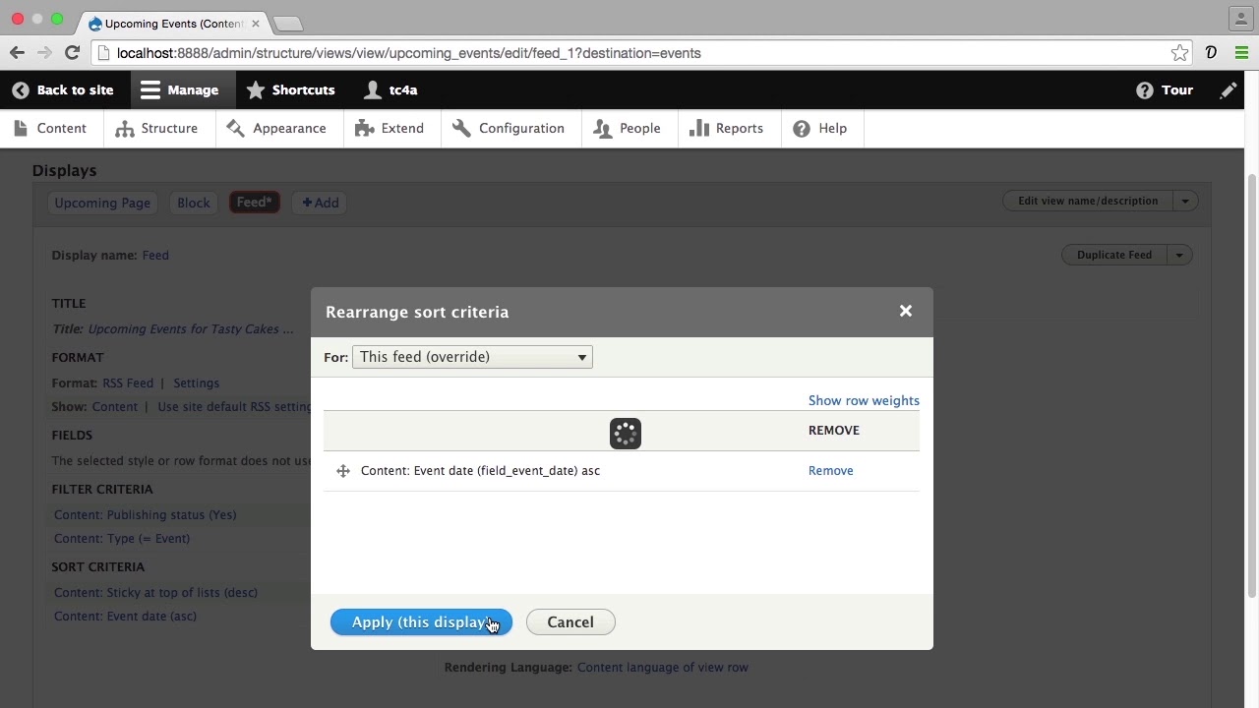Open the tc4a user menu

click(x=390, y=89)
